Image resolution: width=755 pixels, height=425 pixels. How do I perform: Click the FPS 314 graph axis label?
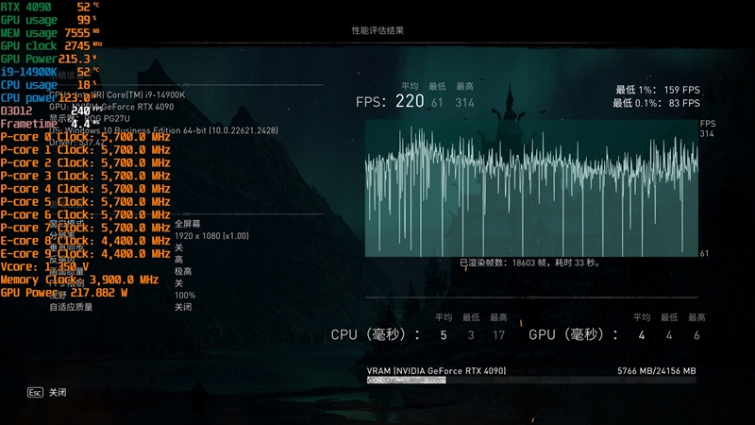[x=707, y=128]
